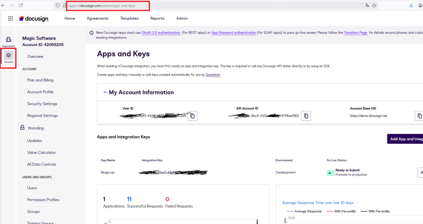Click the Magicxpi app name

click(108, 172)
